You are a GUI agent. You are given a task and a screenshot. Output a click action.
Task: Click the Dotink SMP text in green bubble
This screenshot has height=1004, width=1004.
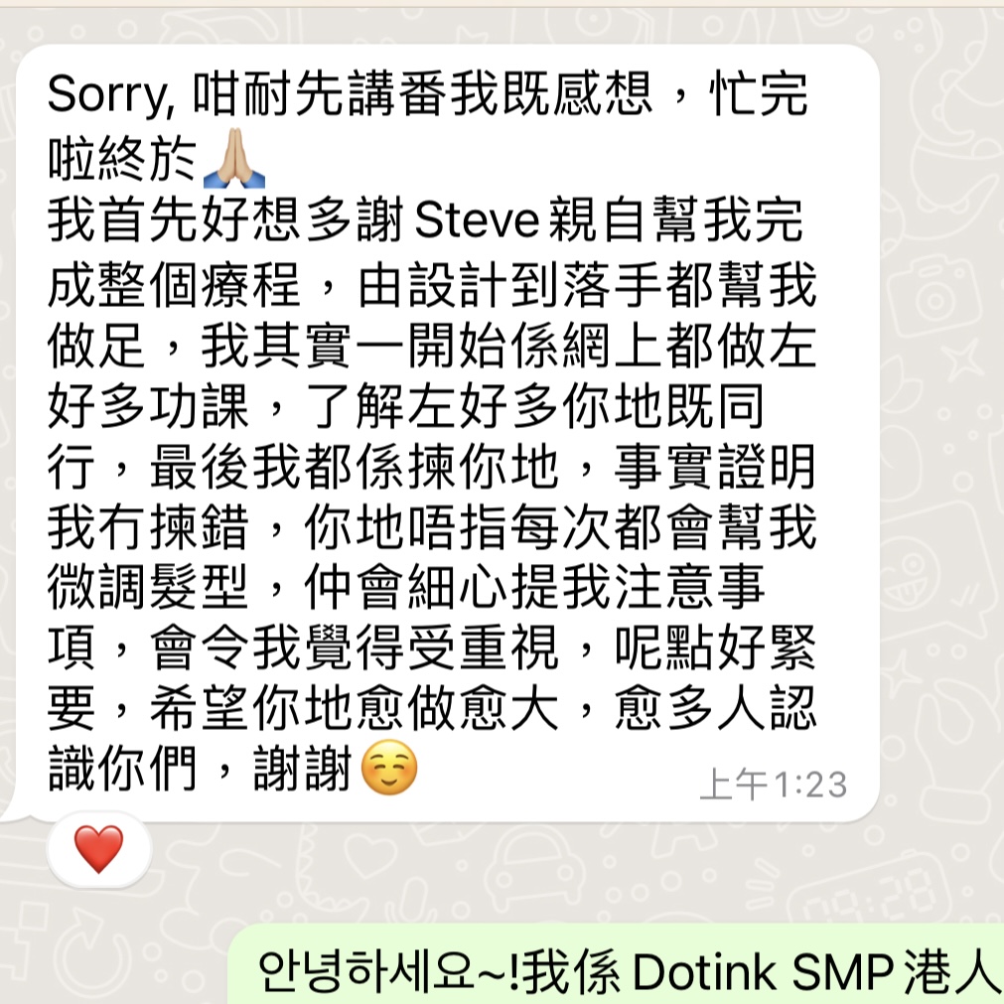763,972
